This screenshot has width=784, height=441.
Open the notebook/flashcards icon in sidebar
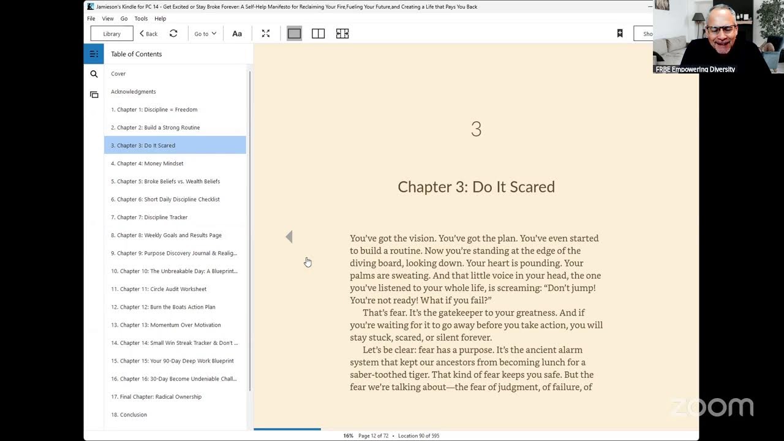(x=94, y=94)
